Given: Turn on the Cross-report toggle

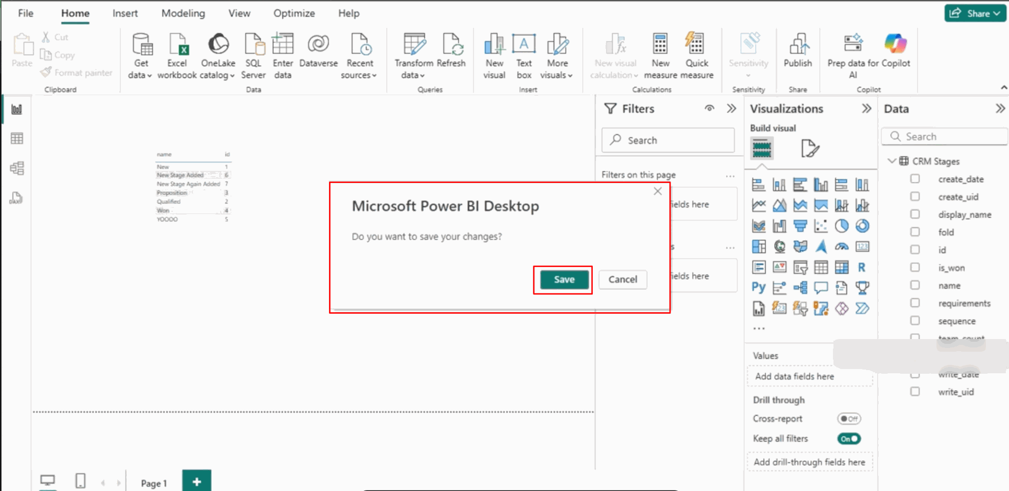Looking at the screenshot, I should coord(849,419).
